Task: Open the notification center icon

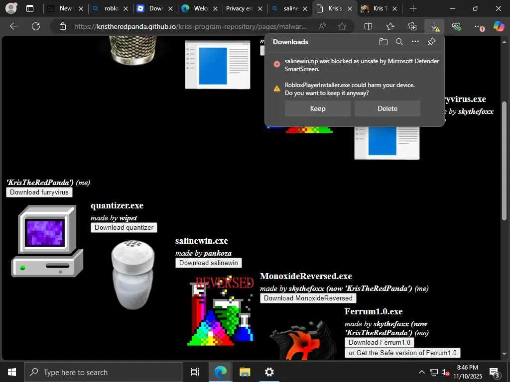Action: coord(495,373)
